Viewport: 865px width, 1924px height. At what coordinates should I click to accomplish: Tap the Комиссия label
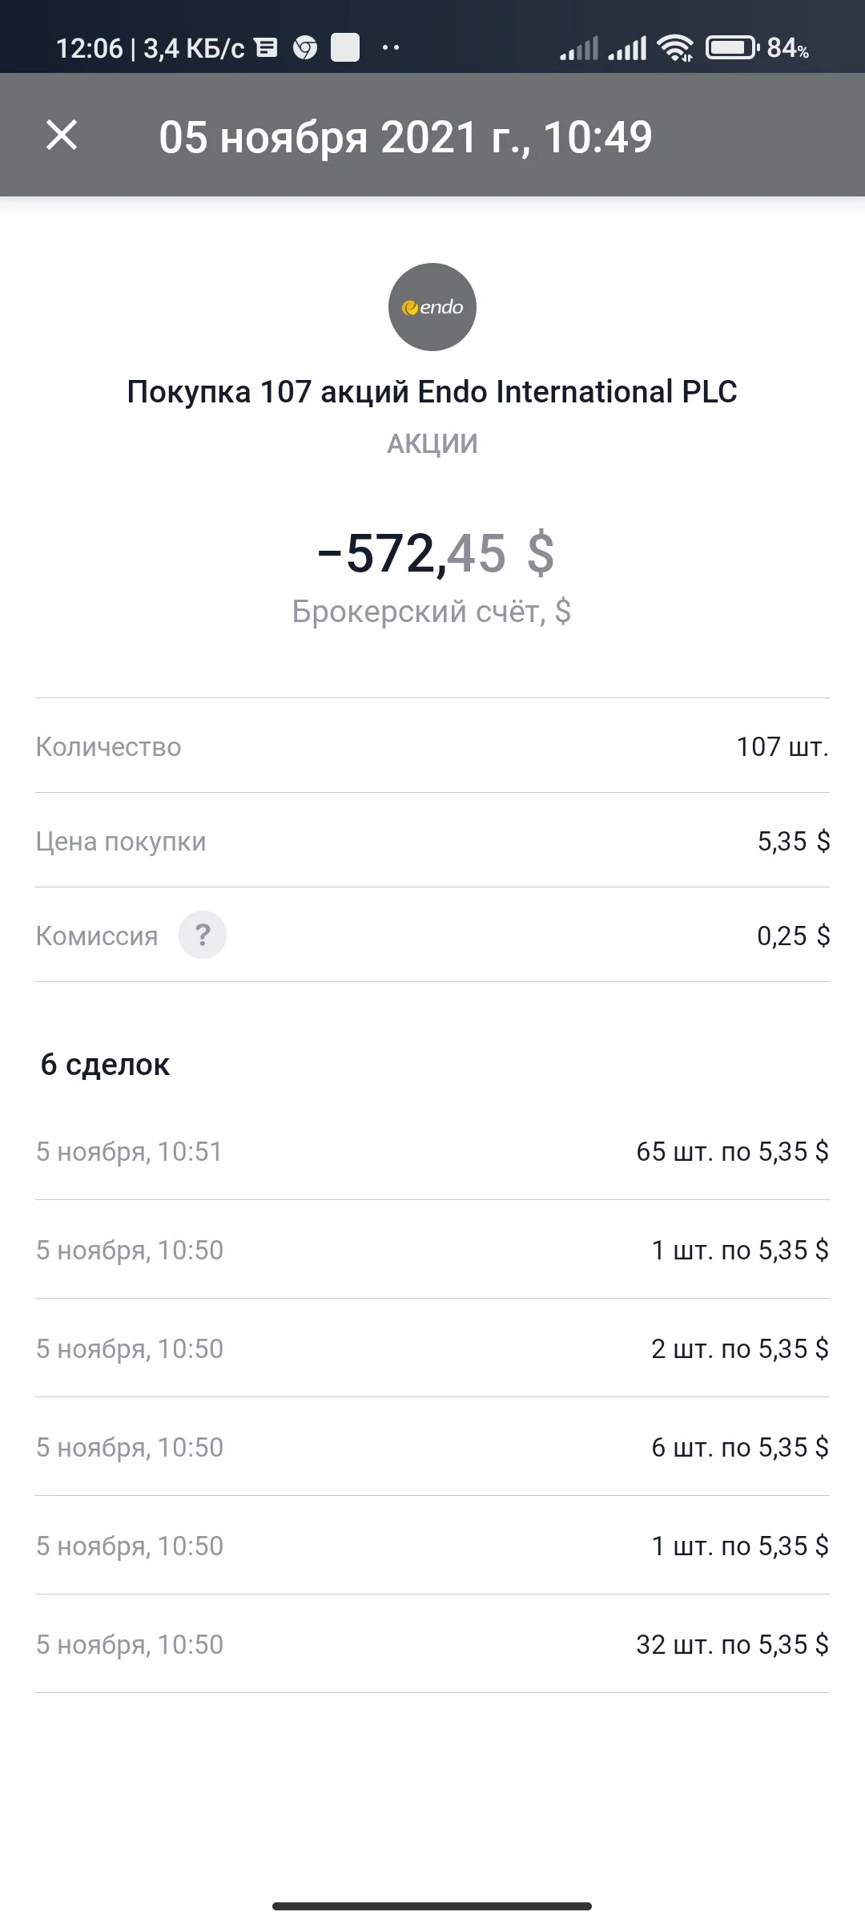pyautogui.click(x=97, y=936)
